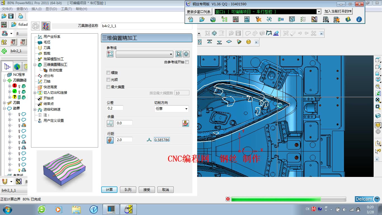
Task: Open project folder icon in PowerMILL toolbar
Action: (x=4, y=16)
